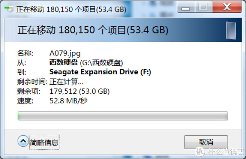Click the green filled part of progress bar

pyautogui.click(x=18, y=116)
